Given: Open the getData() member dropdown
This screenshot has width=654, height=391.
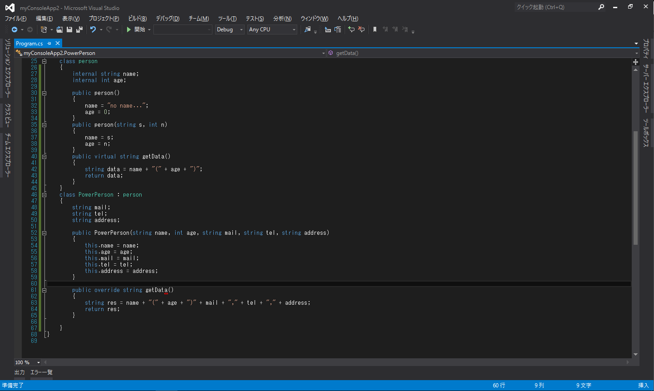Looking at the screenshot, I should 483,53.
